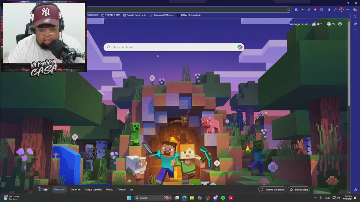Viewport: 360px width, 202px height.
Task: Select the Dinero tab
Action: [109, 189]
